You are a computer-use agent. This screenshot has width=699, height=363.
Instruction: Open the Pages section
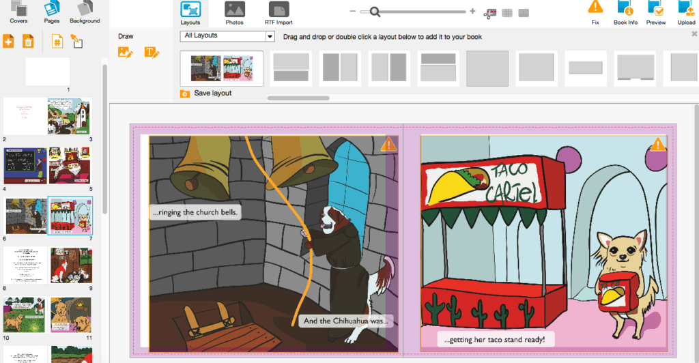point(52,12)
